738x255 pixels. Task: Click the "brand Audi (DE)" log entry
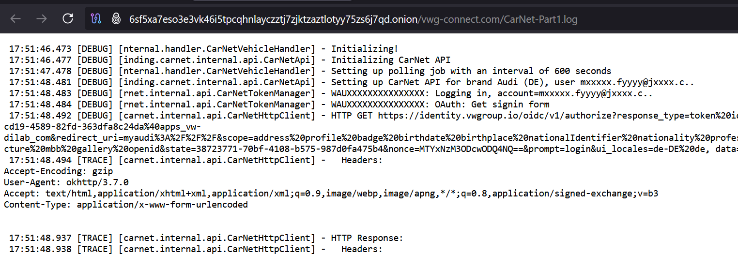(x=331, y=82)
